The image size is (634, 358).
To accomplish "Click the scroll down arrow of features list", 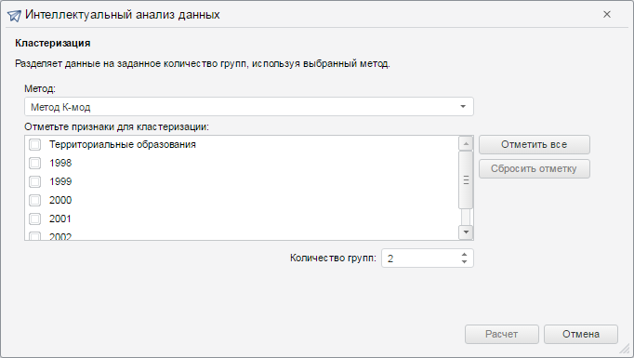I will click(466, 232).
